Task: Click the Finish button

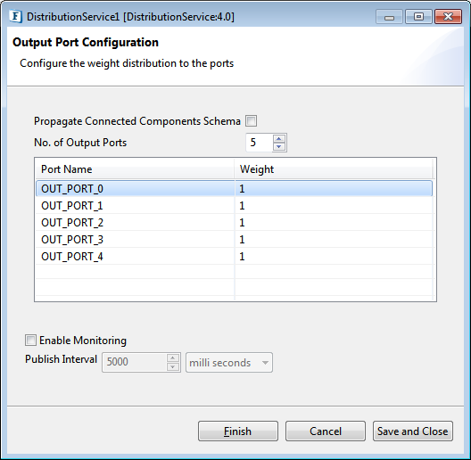Action: (x=238, y=431)
